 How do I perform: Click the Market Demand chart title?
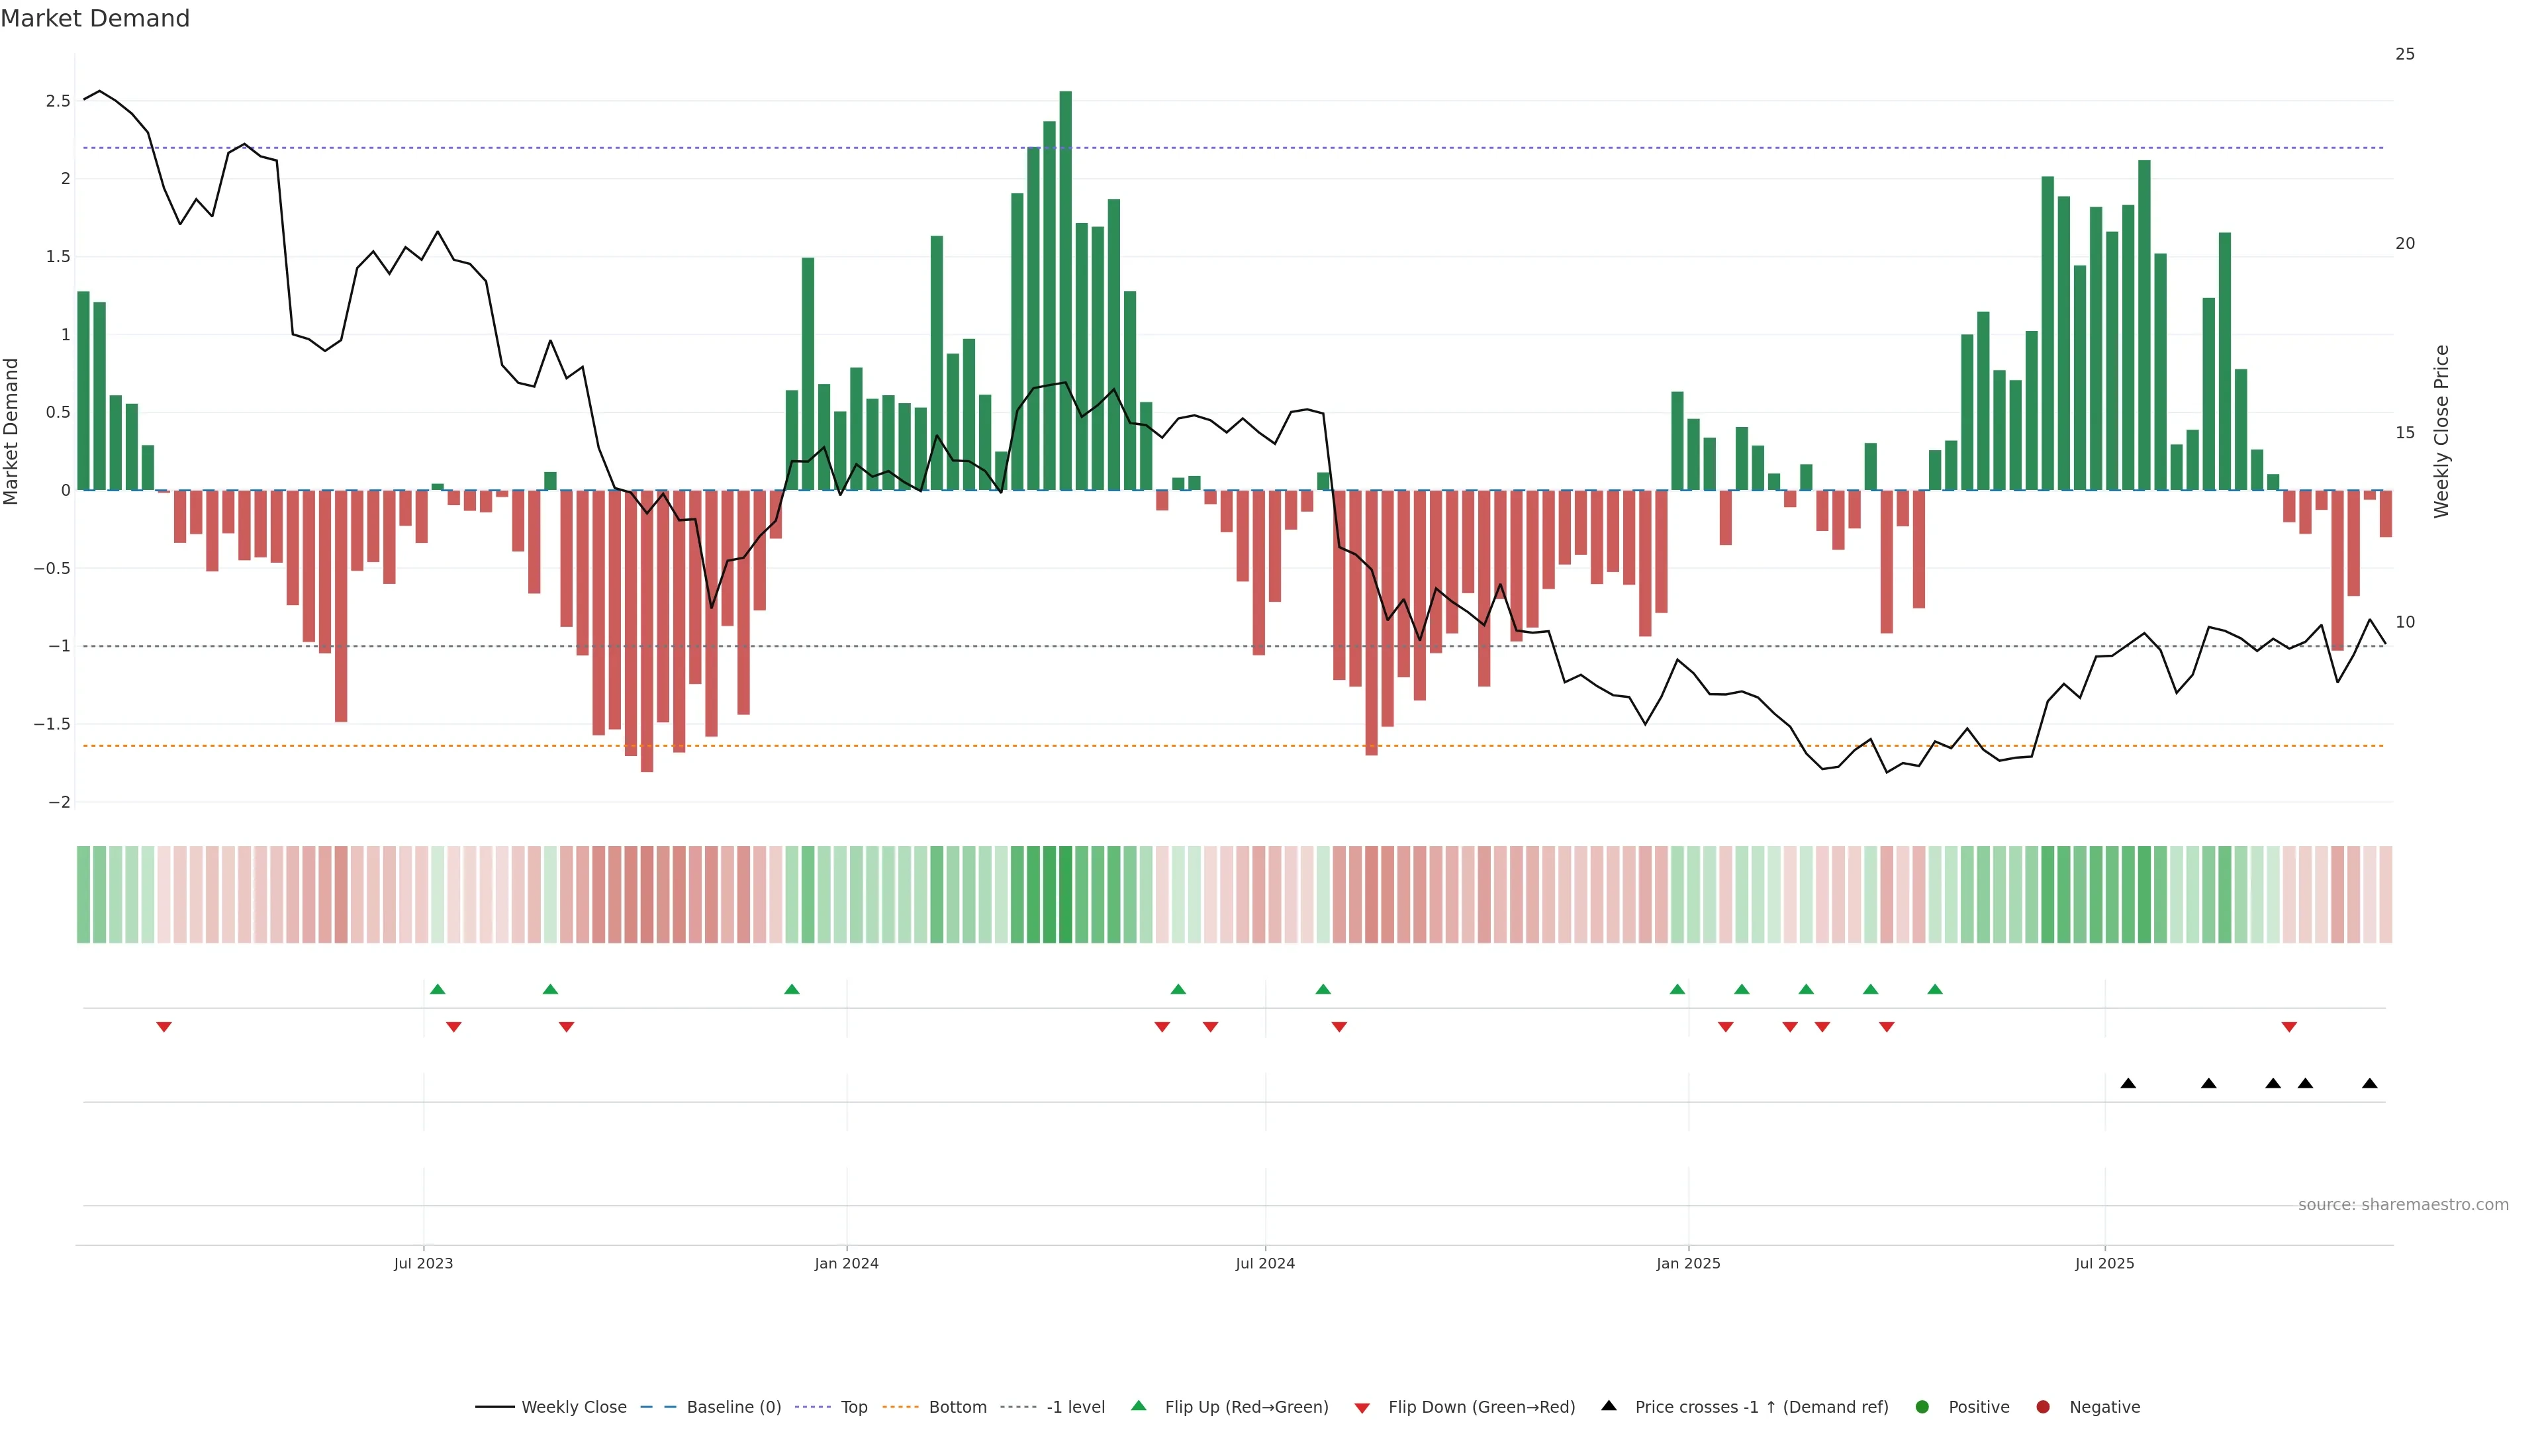click(95, 19)
